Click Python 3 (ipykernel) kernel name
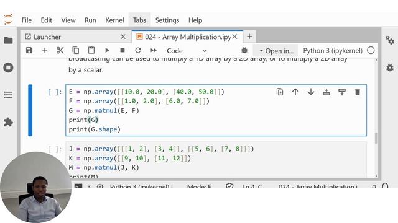 click(x=333, y=51)
